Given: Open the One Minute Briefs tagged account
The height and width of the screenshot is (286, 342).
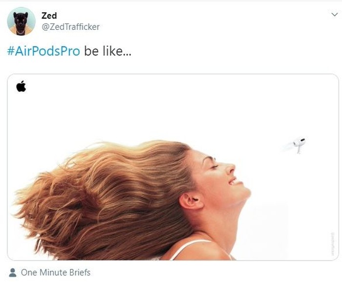Looking at the screenshot, I should [56, 272].
